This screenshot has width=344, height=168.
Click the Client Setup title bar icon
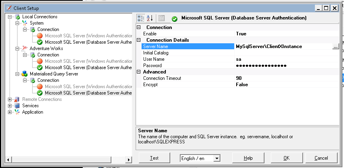(9, 8)
